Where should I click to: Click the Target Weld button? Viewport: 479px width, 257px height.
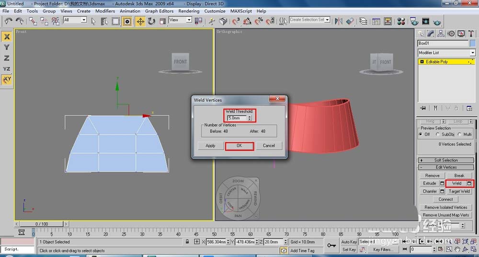pyautogui.click(x=459, y=191)
